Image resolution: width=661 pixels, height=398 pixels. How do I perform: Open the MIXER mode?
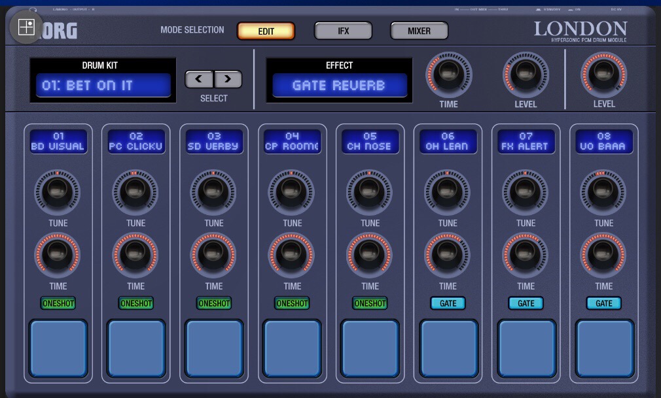[419, 31]
